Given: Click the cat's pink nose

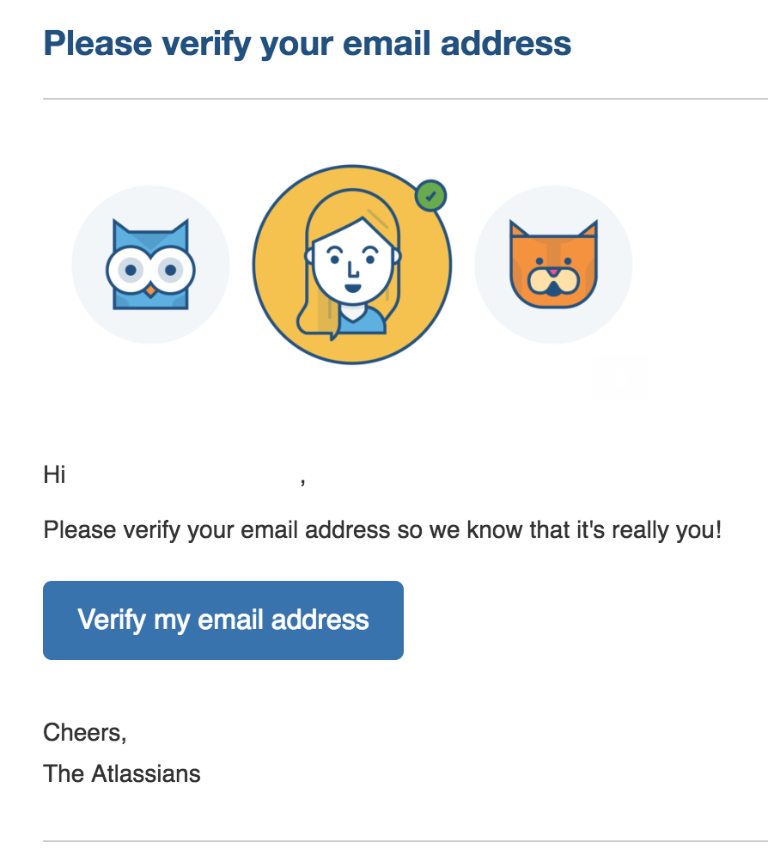Looking at the screenshot, I should coord(553,272).
